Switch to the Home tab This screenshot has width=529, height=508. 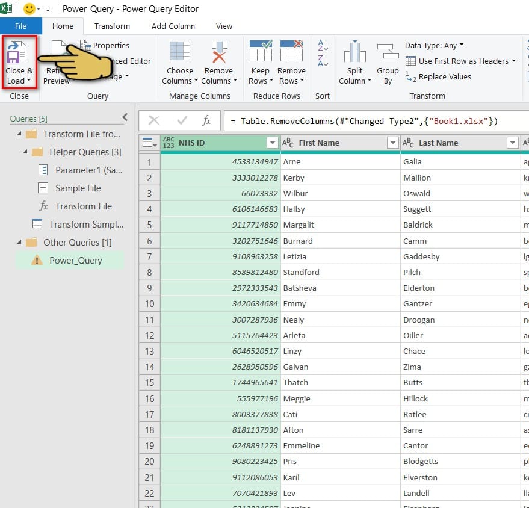coord(63,26)
